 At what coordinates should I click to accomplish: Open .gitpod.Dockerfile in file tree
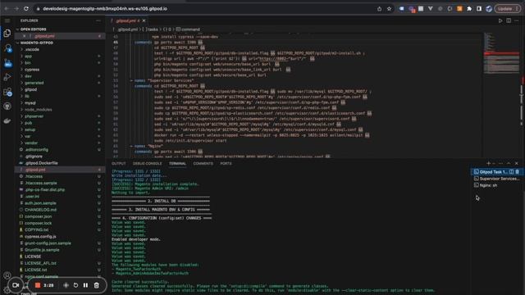(x=41, y=163)
